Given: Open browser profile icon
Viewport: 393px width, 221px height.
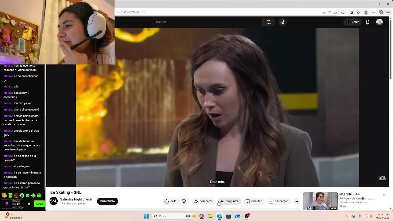Looking at the screenshot, I should (x=366, y=12).
